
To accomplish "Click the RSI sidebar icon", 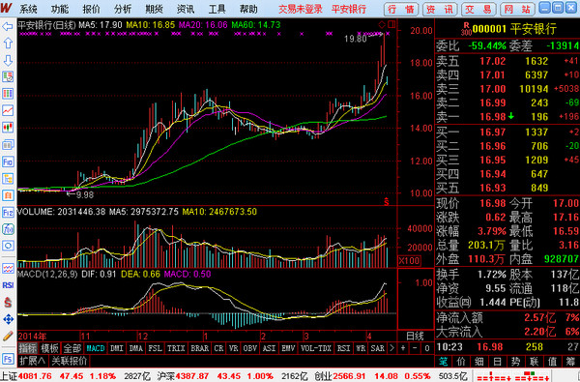I will (8, 285).
